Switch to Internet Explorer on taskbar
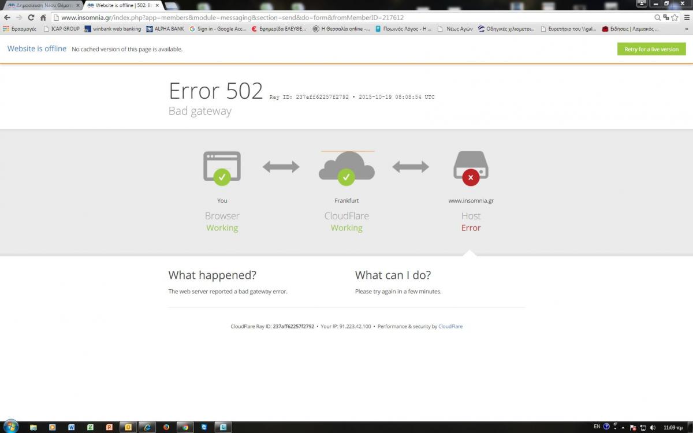 coord(147,427)
